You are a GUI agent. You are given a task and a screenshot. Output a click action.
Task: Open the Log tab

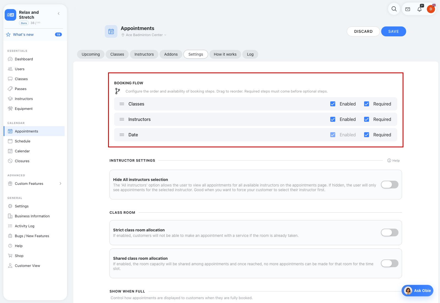[250, 54]
